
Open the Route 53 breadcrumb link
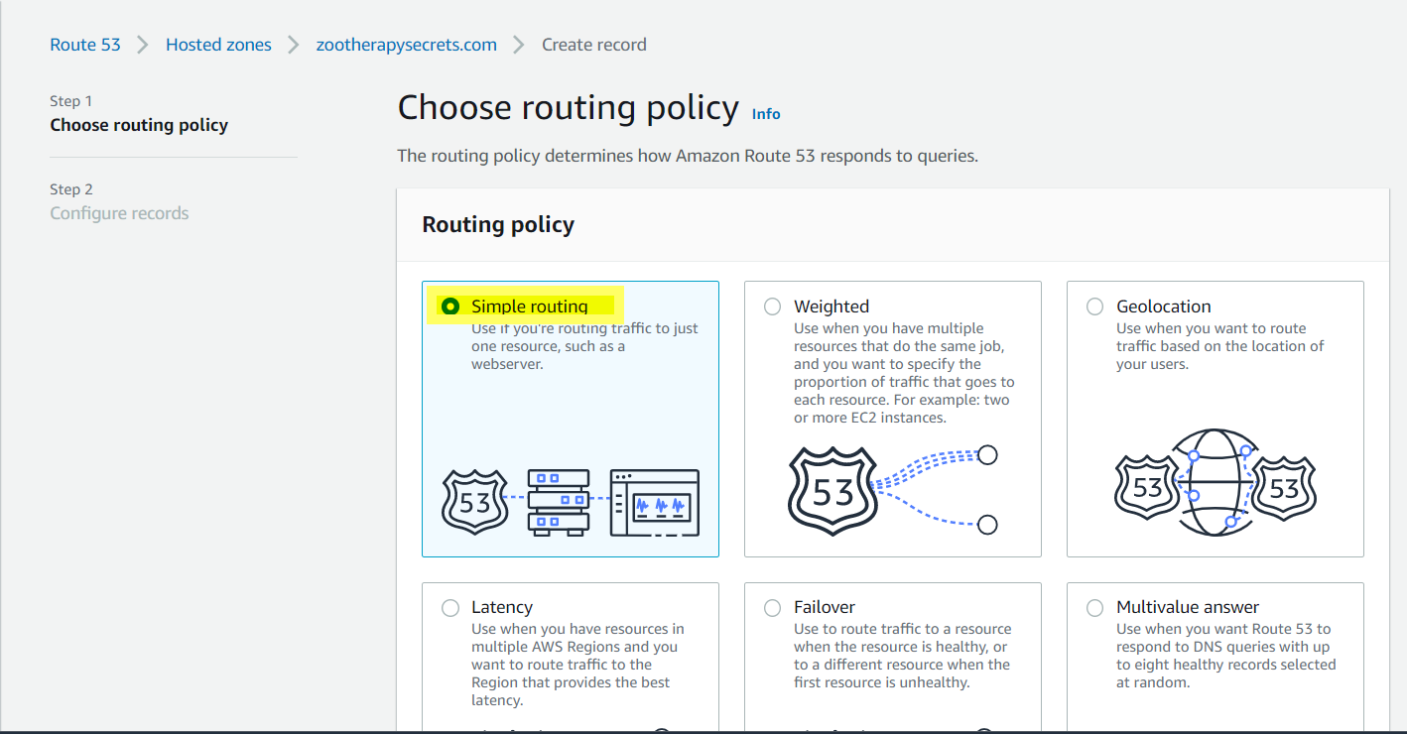(85, 45)
